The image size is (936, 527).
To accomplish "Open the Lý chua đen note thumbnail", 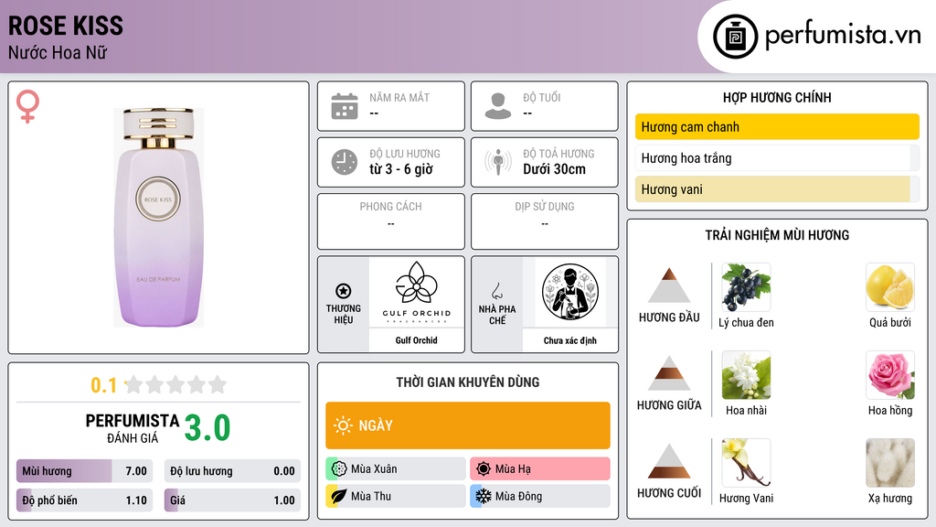I will click(746, 287).
